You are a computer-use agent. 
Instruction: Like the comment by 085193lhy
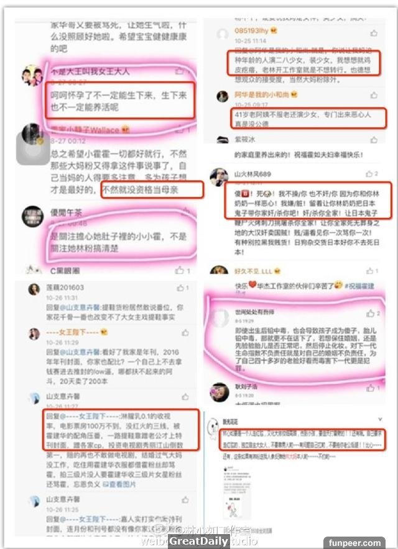point(374,34)
